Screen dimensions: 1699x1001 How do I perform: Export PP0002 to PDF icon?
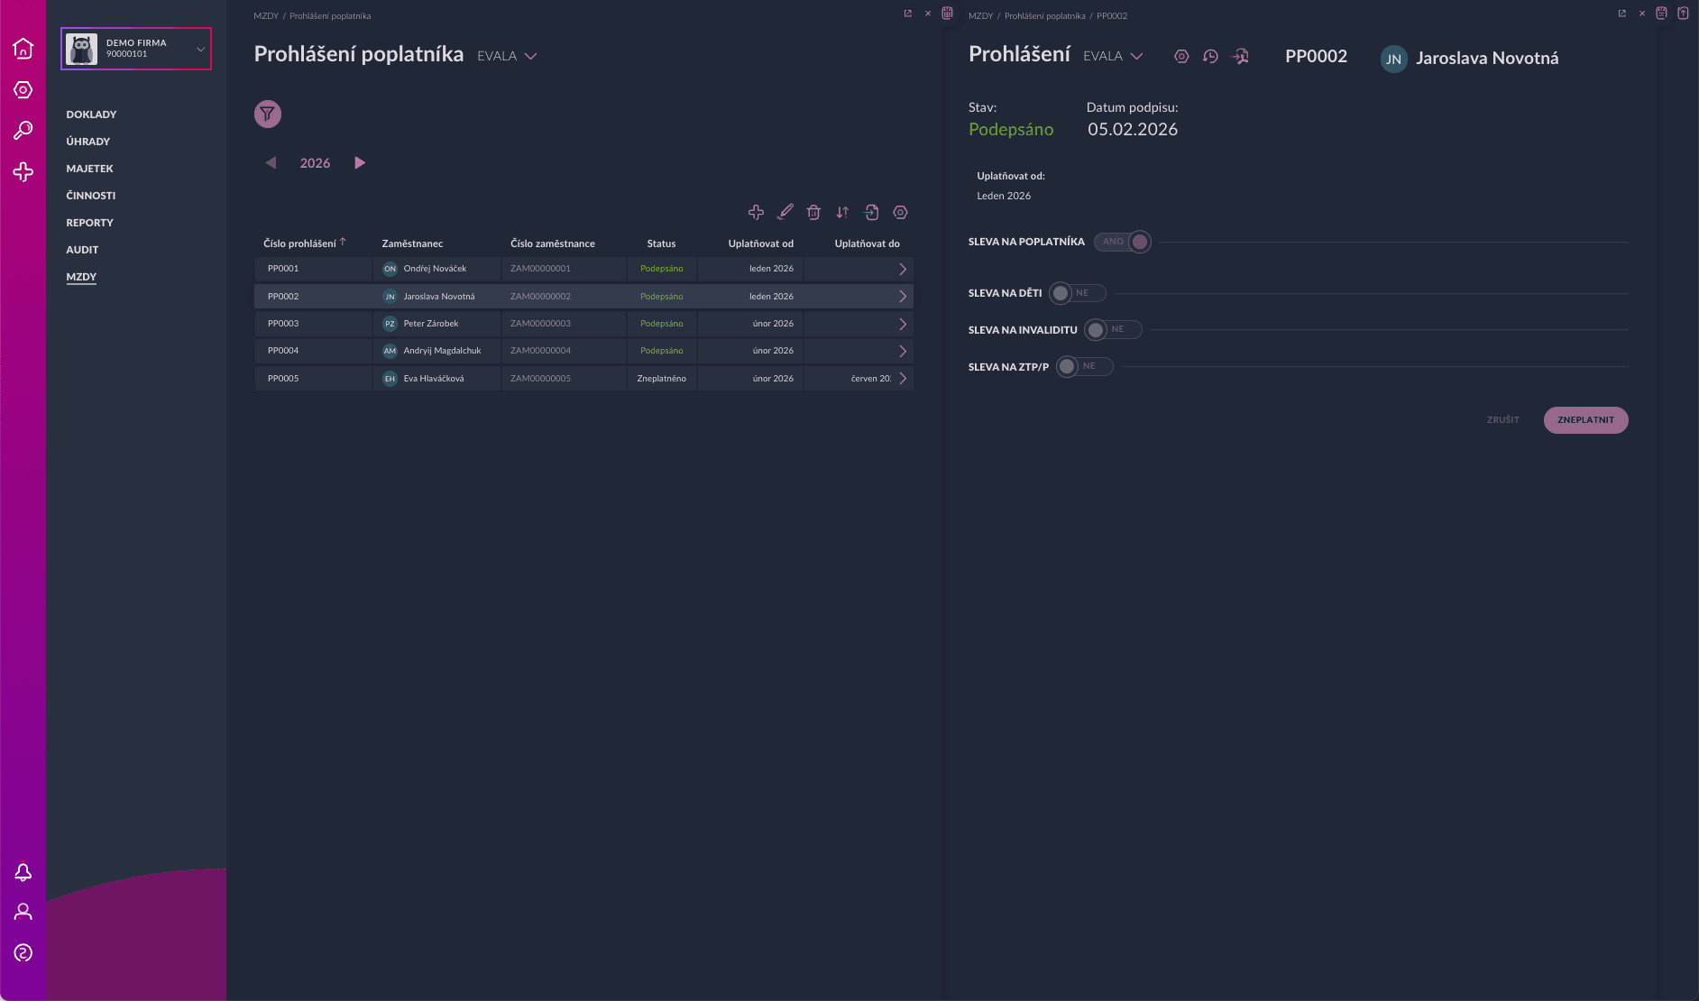point(1240,57)
